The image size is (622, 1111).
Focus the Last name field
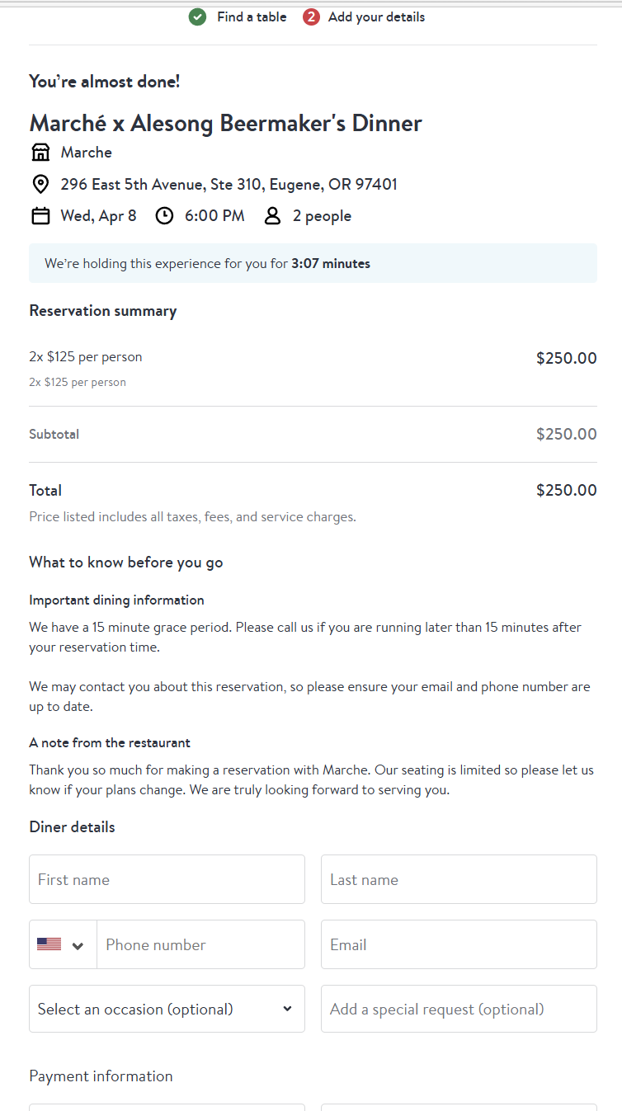(459, 879)
